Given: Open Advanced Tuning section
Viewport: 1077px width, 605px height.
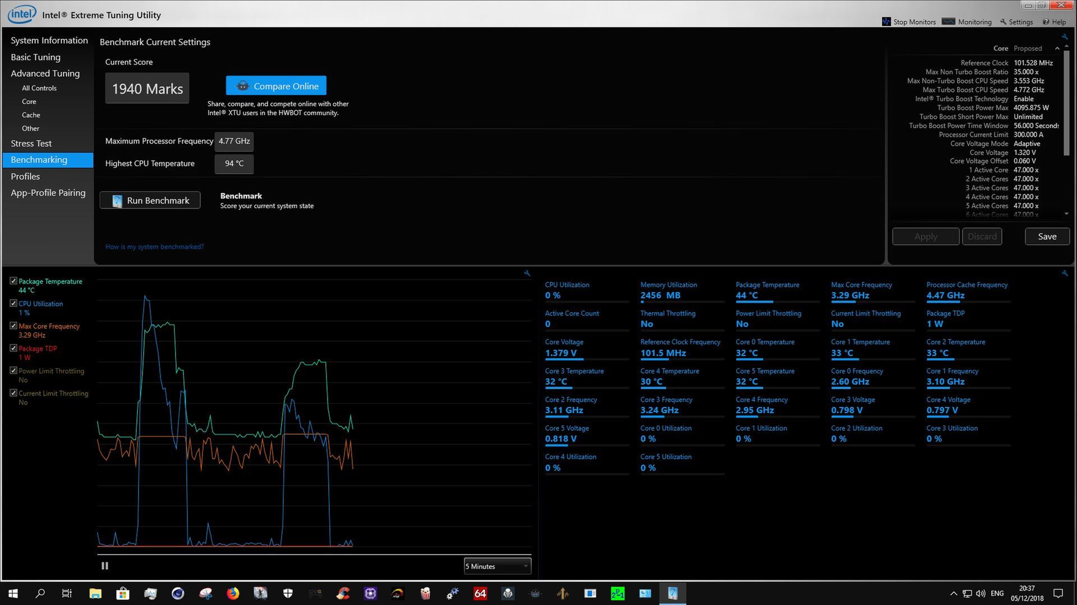Looking at the screenshot, I should tap(45, 73).
